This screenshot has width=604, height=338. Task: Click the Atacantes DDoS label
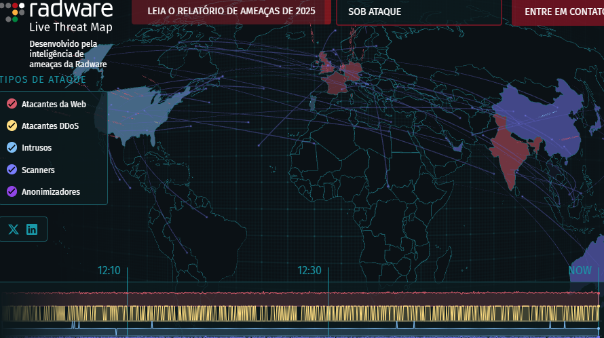click(x=50, y=126)
